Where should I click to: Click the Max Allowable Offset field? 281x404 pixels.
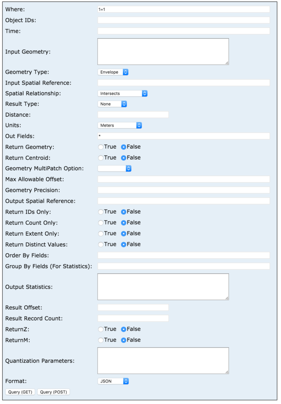(x=183, y=179)
